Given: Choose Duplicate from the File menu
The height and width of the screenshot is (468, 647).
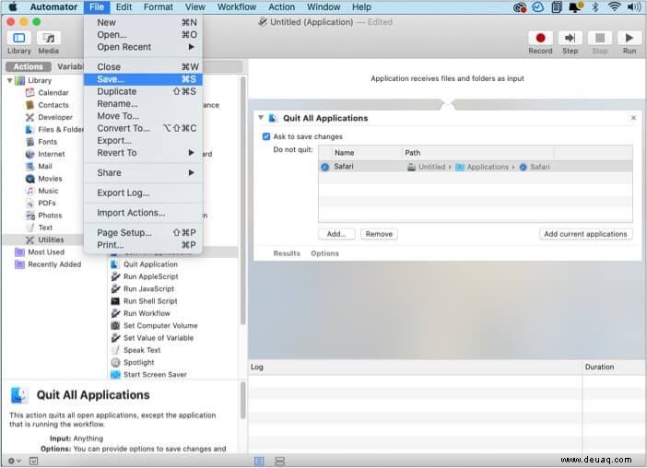Looking at the screenshot, I should [x=143, y=91].
